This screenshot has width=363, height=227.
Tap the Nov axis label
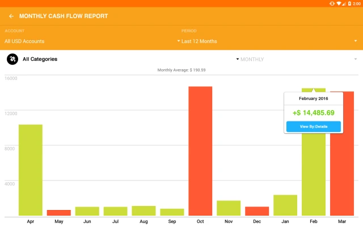[229, 221]
